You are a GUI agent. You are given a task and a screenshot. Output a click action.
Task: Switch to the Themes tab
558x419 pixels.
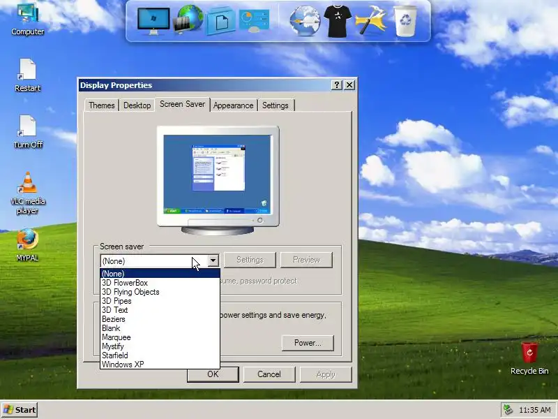(102, 105)
